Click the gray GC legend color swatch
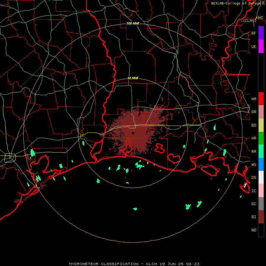 261,204
